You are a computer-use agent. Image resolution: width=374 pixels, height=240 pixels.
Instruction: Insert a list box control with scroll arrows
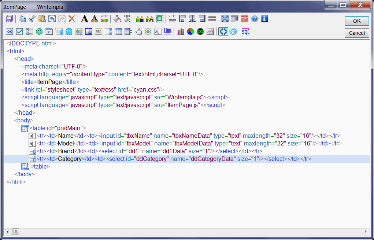(x=108, y=32)
